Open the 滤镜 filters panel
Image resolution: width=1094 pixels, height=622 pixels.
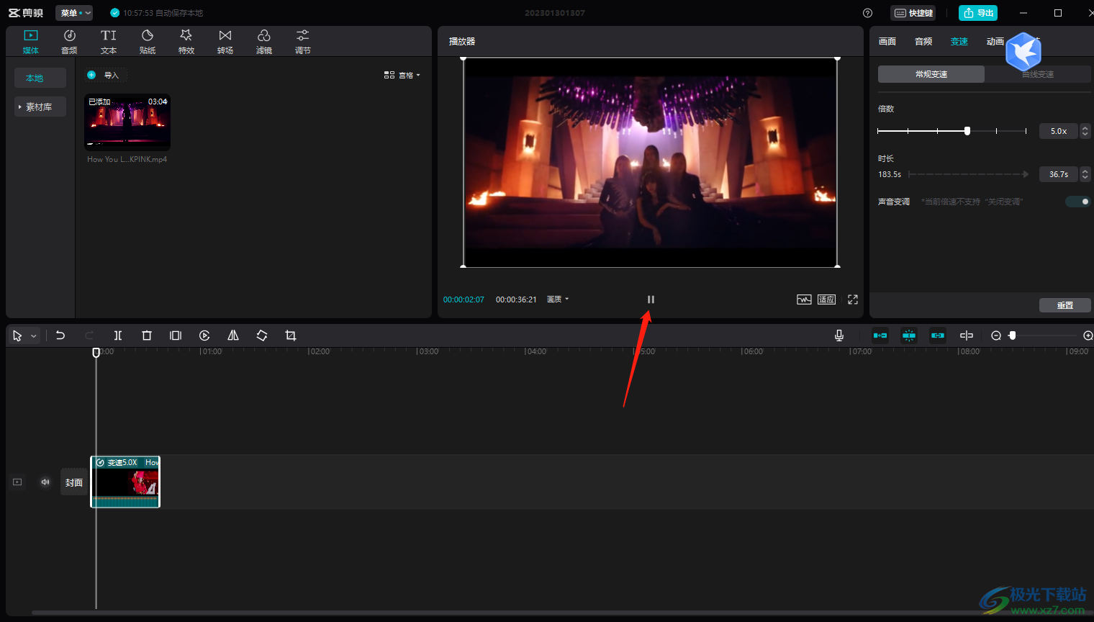(x=264, y=42)
